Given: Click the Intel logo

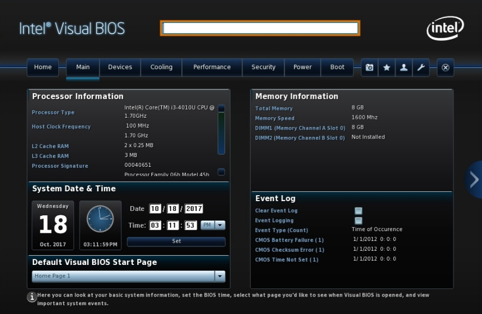Looking at the screenshot, I should point(445,28).
